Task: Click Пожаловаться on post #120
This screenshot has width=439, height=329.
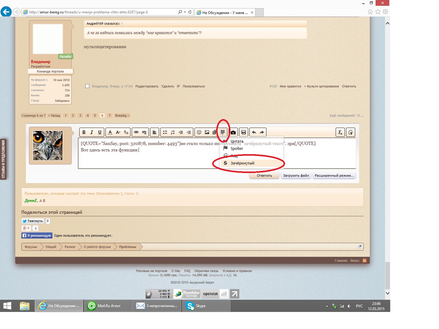Action: (194, 87)
